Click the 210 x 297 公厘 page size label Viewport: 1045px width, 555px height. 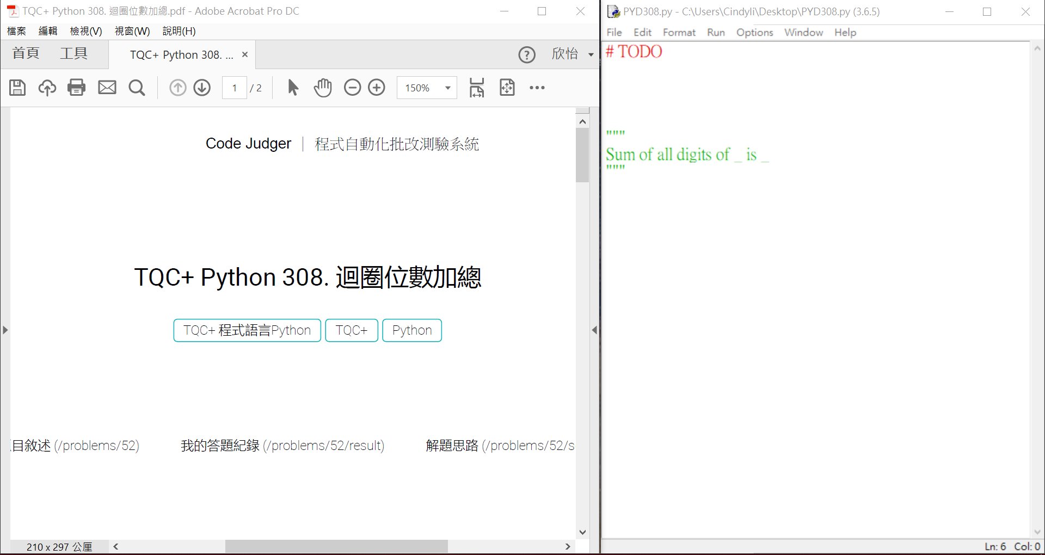click(59, 547)
